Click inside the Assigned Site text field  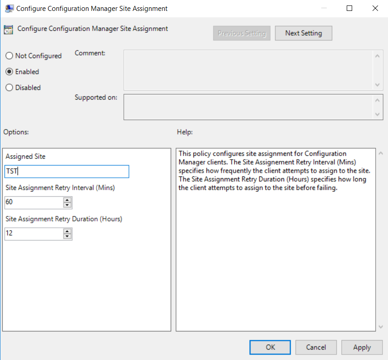[x=67, y=171]
